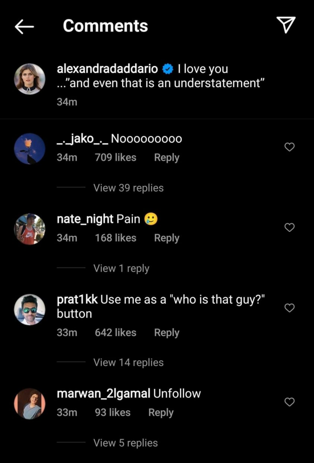Reply to prat1kk's comment
This screenshot has width=314, height=463.
[x=167, y=333]
